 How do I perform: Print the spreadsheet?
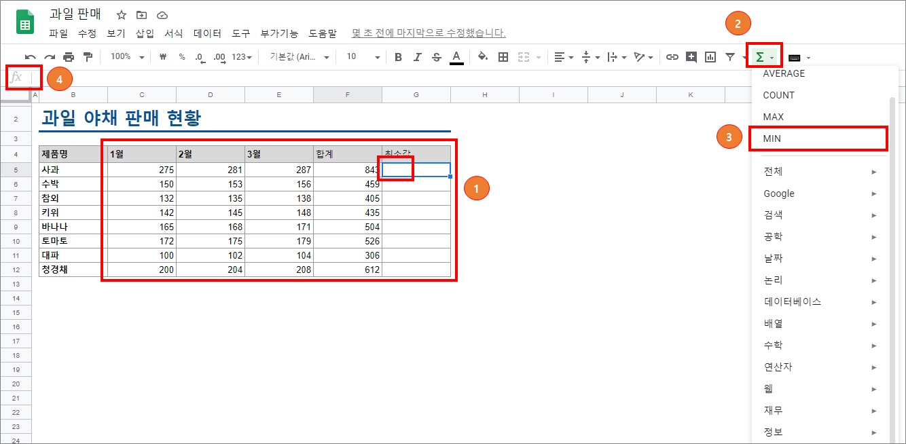[69, 57]
